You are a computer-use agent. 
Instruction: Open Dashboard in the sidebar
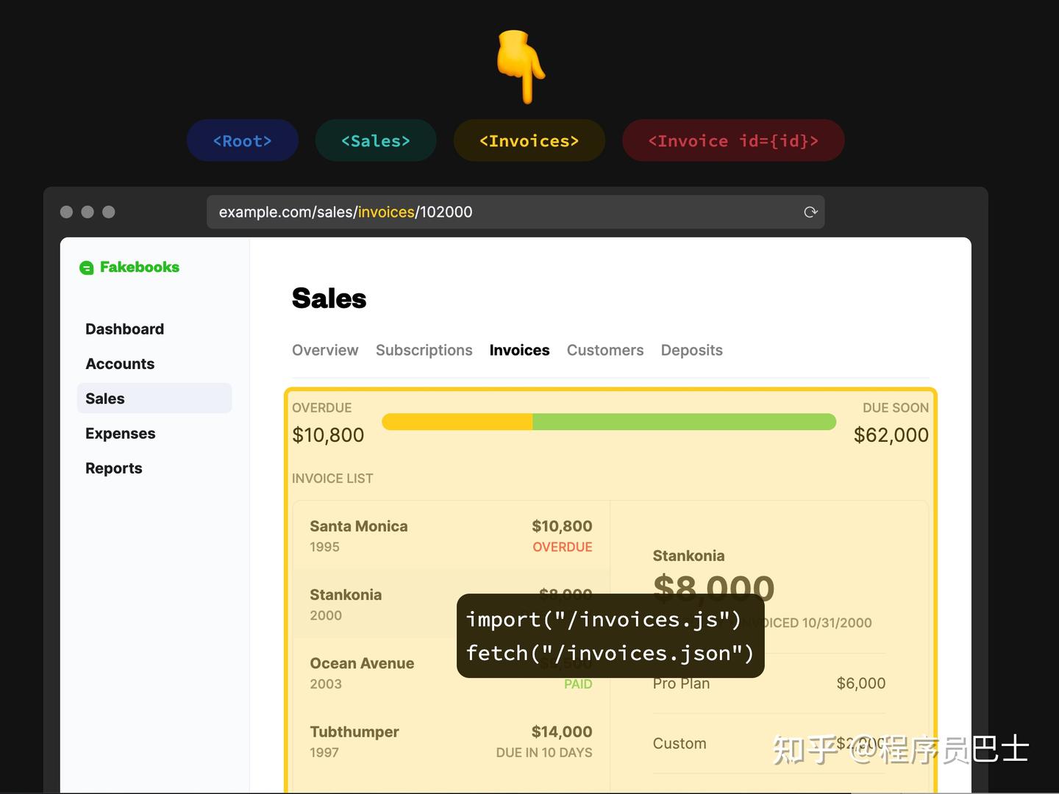click(124, 329)
